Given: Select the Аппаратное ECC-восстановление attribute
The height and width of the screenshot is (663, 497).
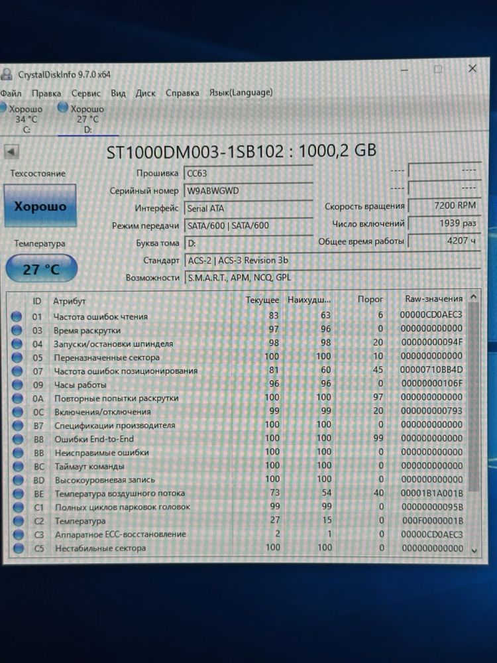Looking at the screenshot, I should point(121,534).
